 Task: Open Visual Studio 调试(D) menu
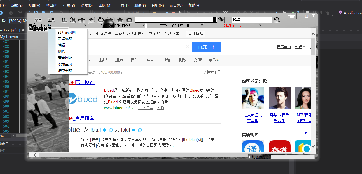87,5
